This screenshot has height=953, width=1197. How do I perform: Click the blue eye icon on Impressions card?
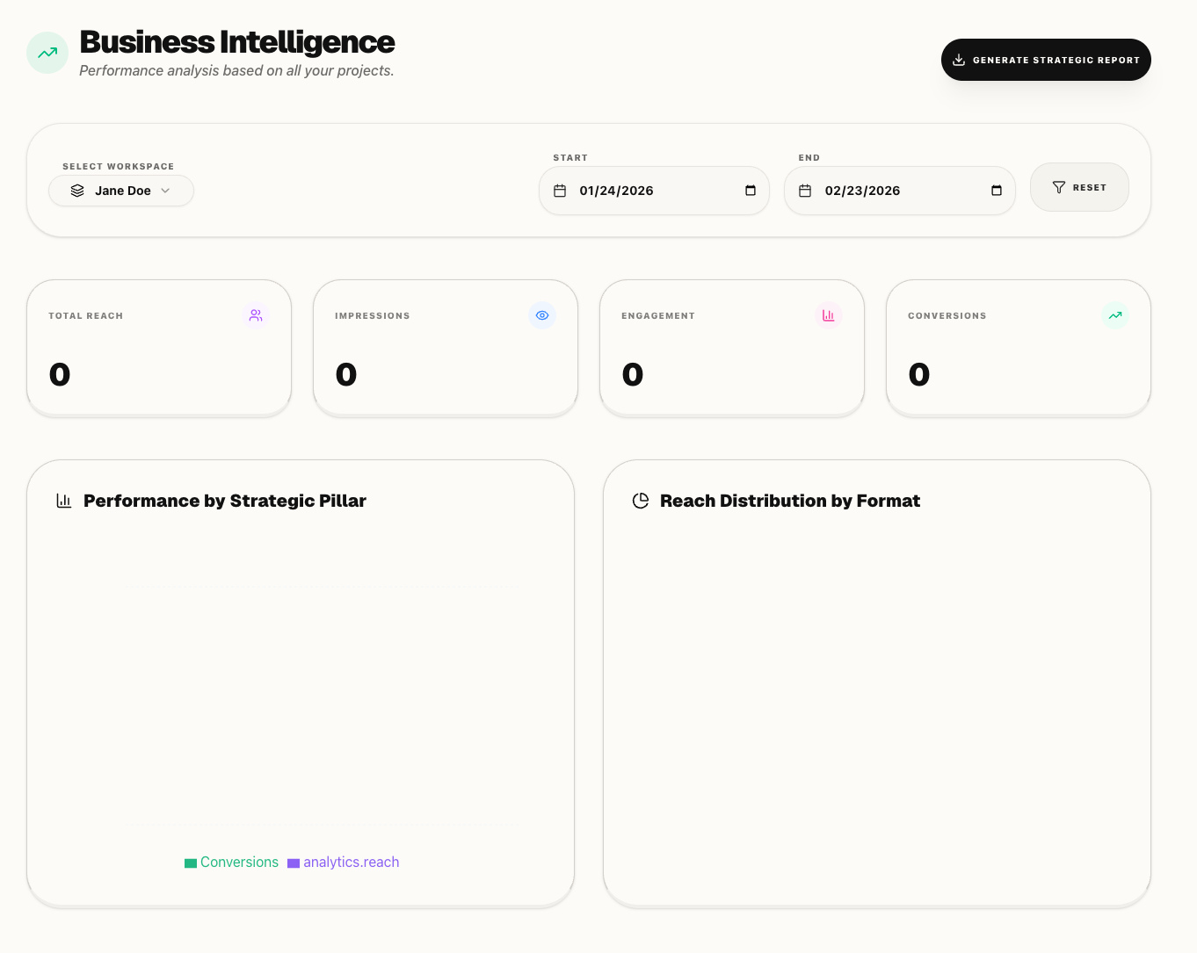(542, 315)
